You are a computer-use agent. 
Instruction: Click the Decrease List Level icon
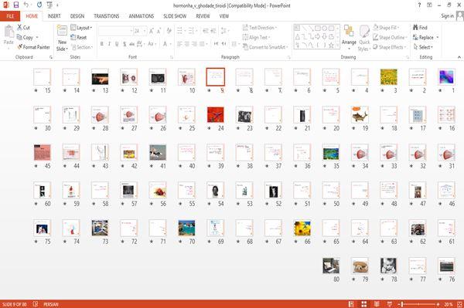pos(206,31)
